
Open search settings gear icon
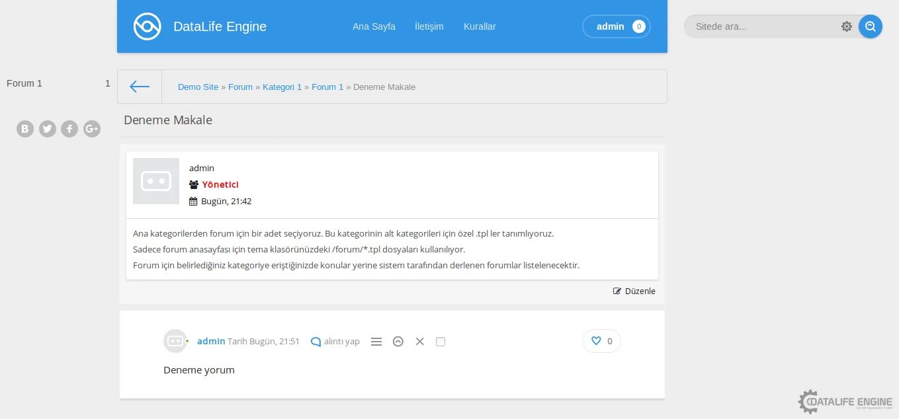[846, 26]
